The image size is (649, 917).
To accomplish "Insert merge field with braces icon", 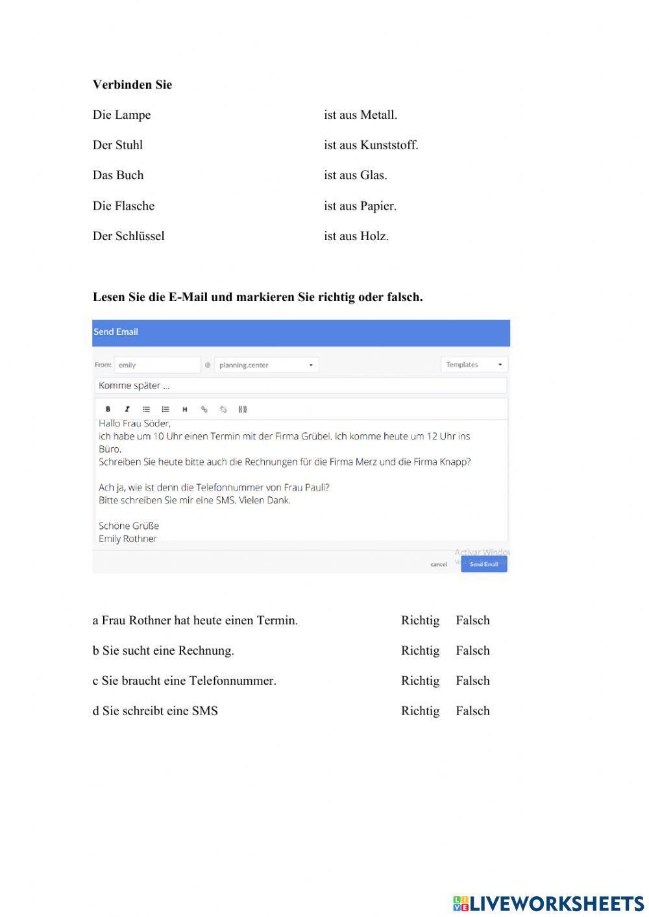I will pos(243,410).
